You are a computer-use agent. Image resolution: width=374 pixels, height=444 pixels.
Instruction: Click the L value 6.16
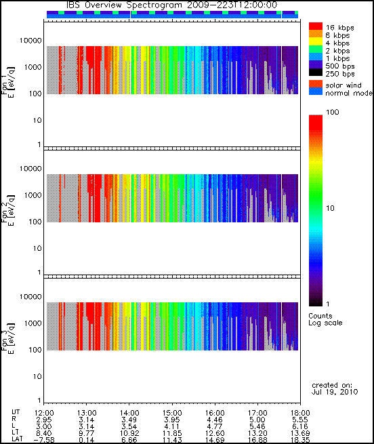300,426
